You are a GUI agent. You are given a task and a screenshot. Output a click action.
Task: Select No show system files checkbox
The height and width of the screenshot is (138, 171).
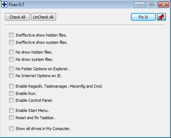(x=11, y=59)
